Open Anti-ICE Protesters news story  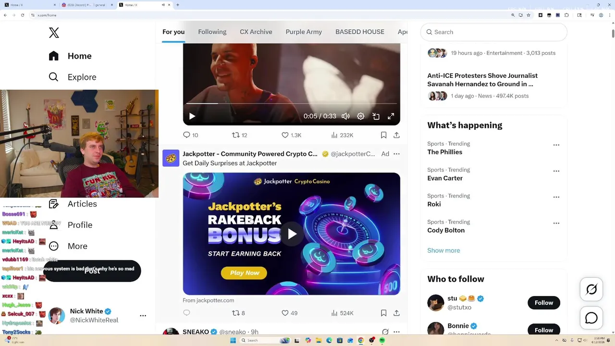[x=482, y=80]
